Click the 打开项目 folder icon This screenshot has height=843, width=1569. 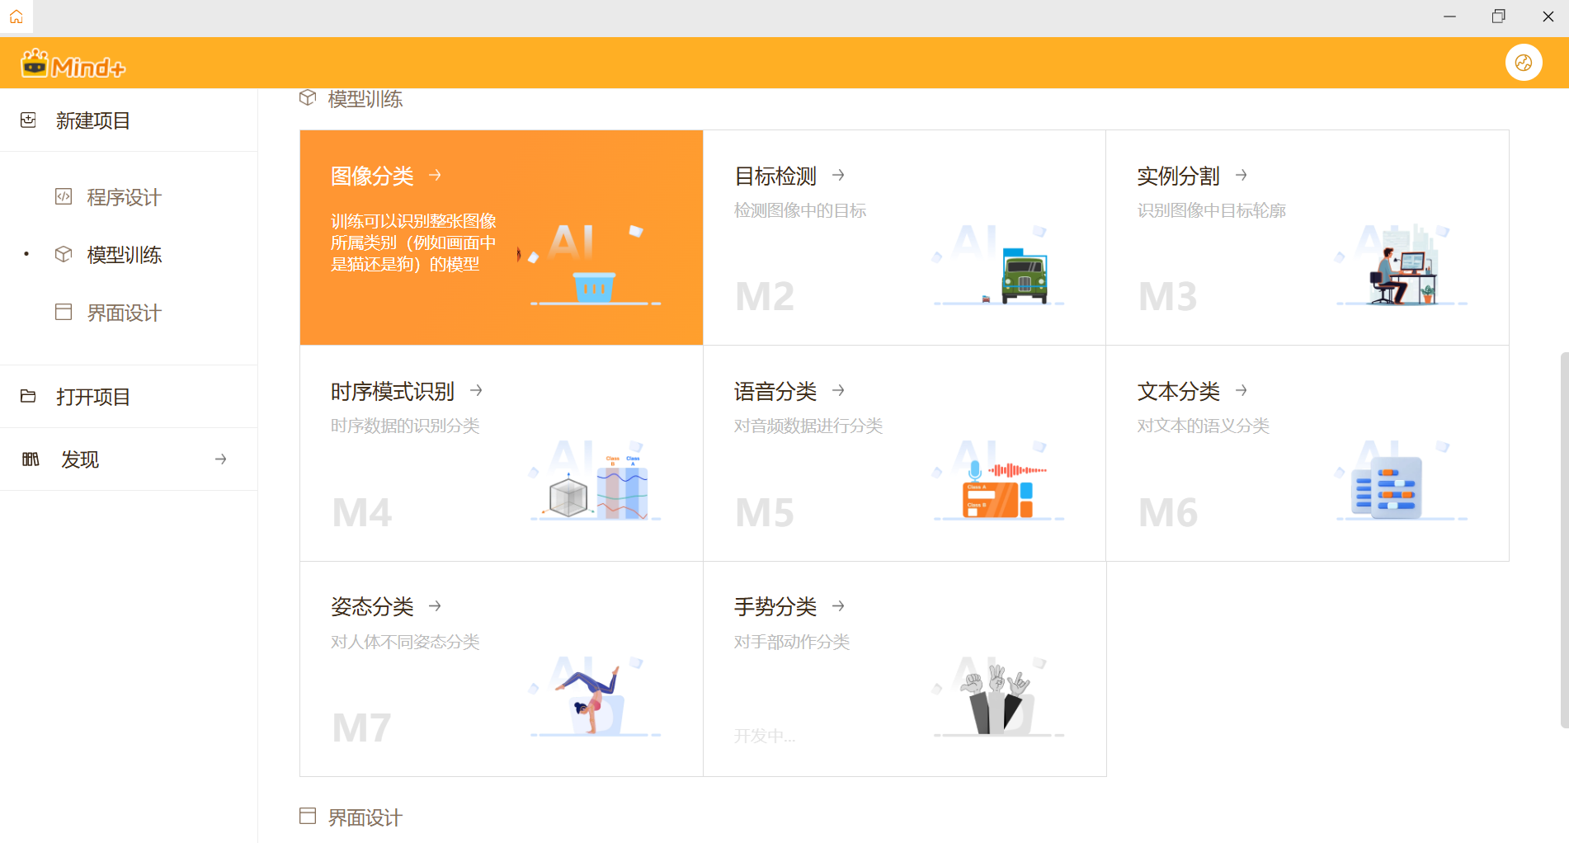(x=29, y=396)
